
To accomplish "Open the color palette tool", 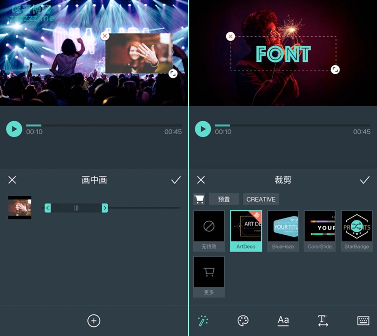I will pos(243,321).
